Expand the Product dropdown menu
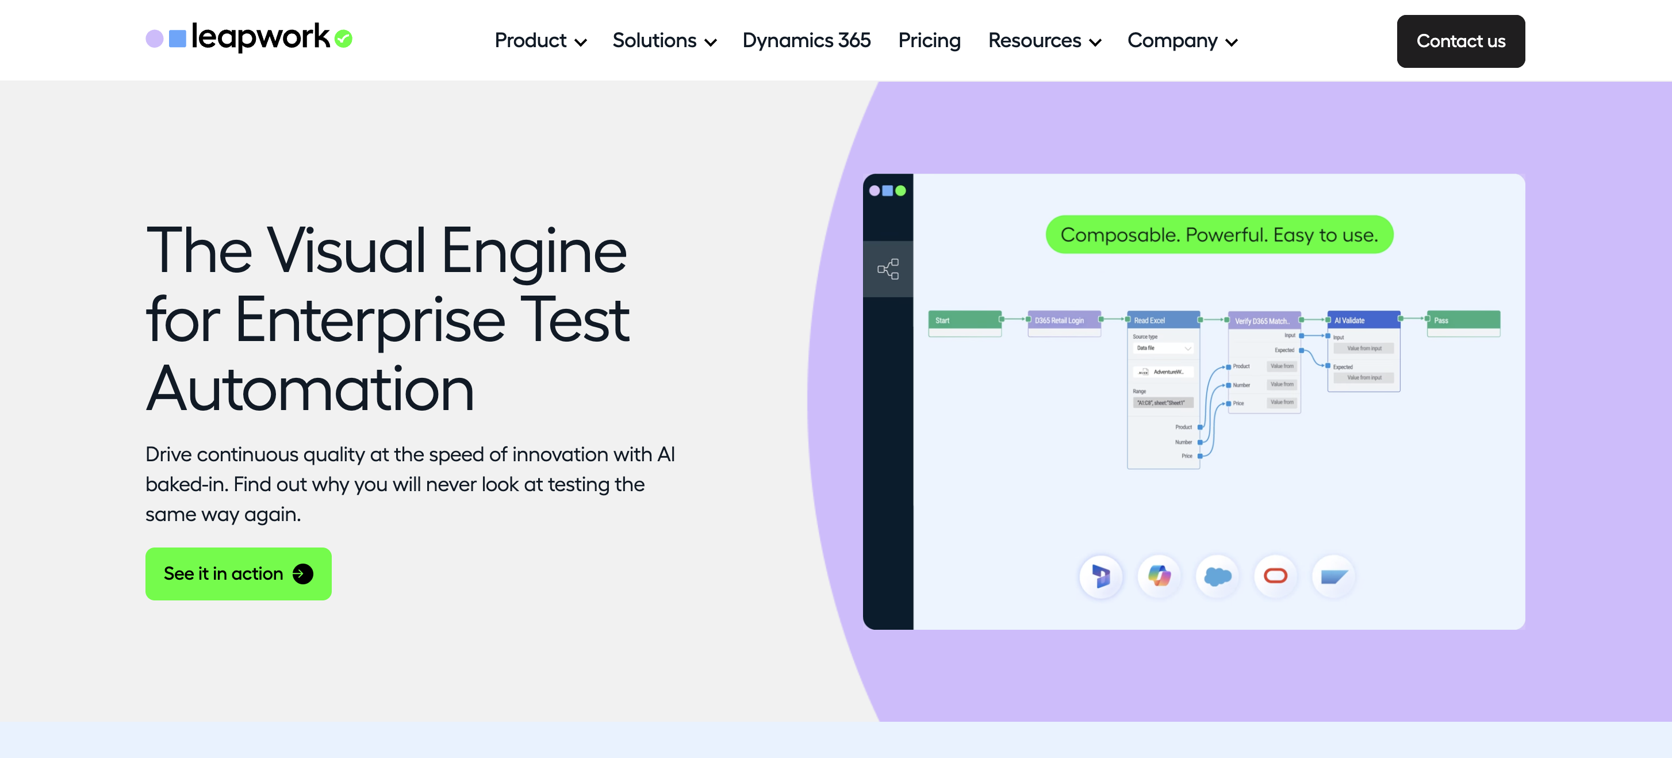 pyautogui.click(x=540, y=41)
